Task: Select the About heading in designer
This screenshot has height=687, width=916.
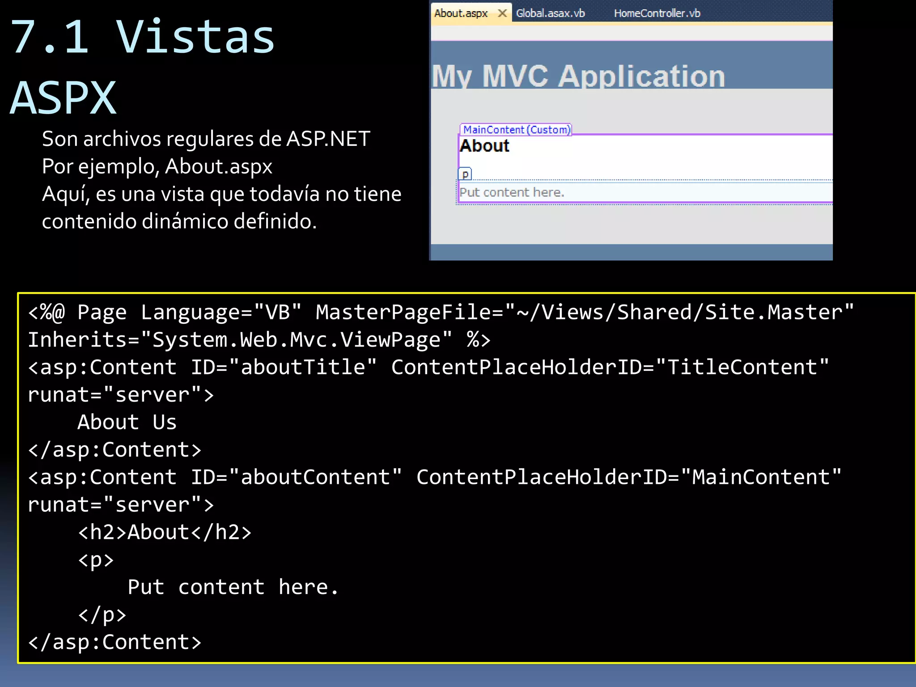Action: (x=484, y=146)
